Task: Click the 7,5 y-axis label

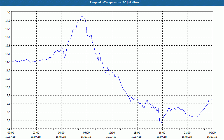Action: pyautogui.click(x=8, y=129)
